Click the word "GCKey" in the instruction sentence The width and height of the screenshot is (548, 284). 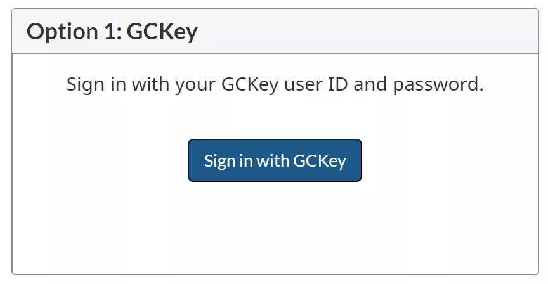249,84
